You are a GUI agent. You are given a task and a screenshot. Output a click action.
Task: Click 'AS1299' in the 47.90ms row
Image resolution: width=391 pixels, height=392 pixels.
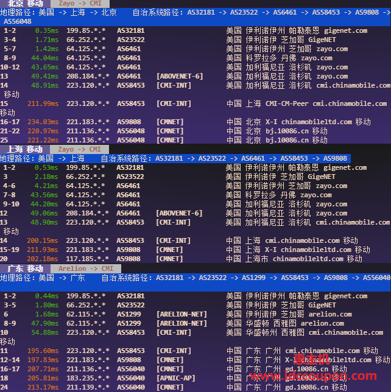[129, 323]
